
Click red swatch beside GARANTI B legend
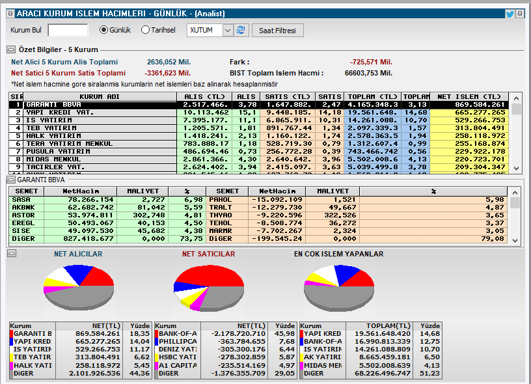pos(12,334)
